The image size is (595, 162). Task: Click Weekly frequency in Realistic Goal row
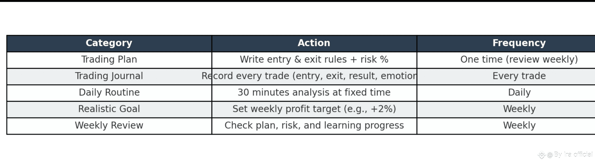(506, 109)
